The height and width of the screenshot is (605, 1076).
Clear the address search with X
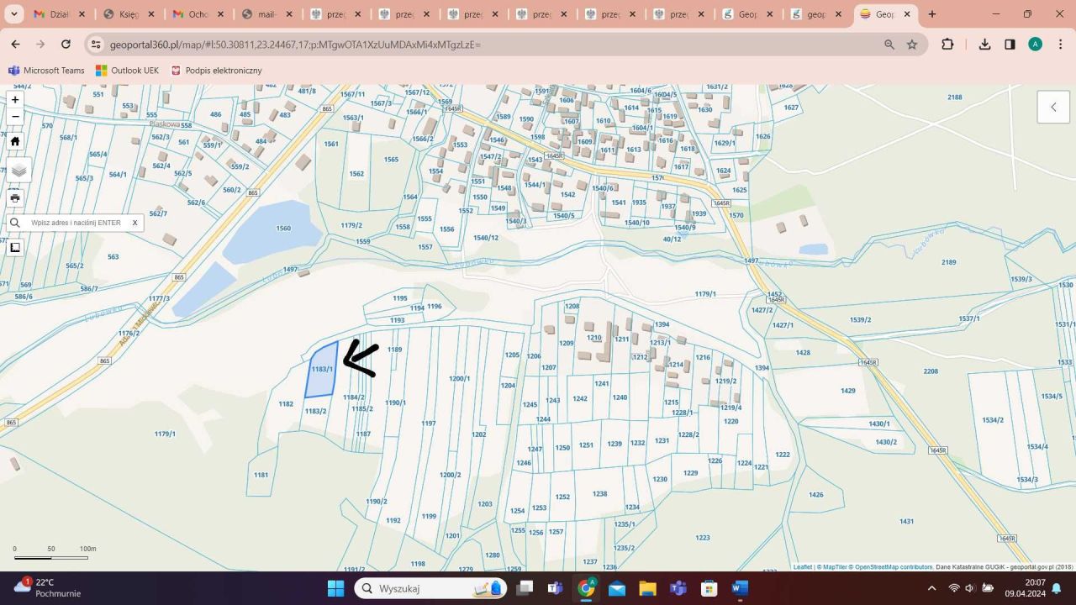pos(134,223)
